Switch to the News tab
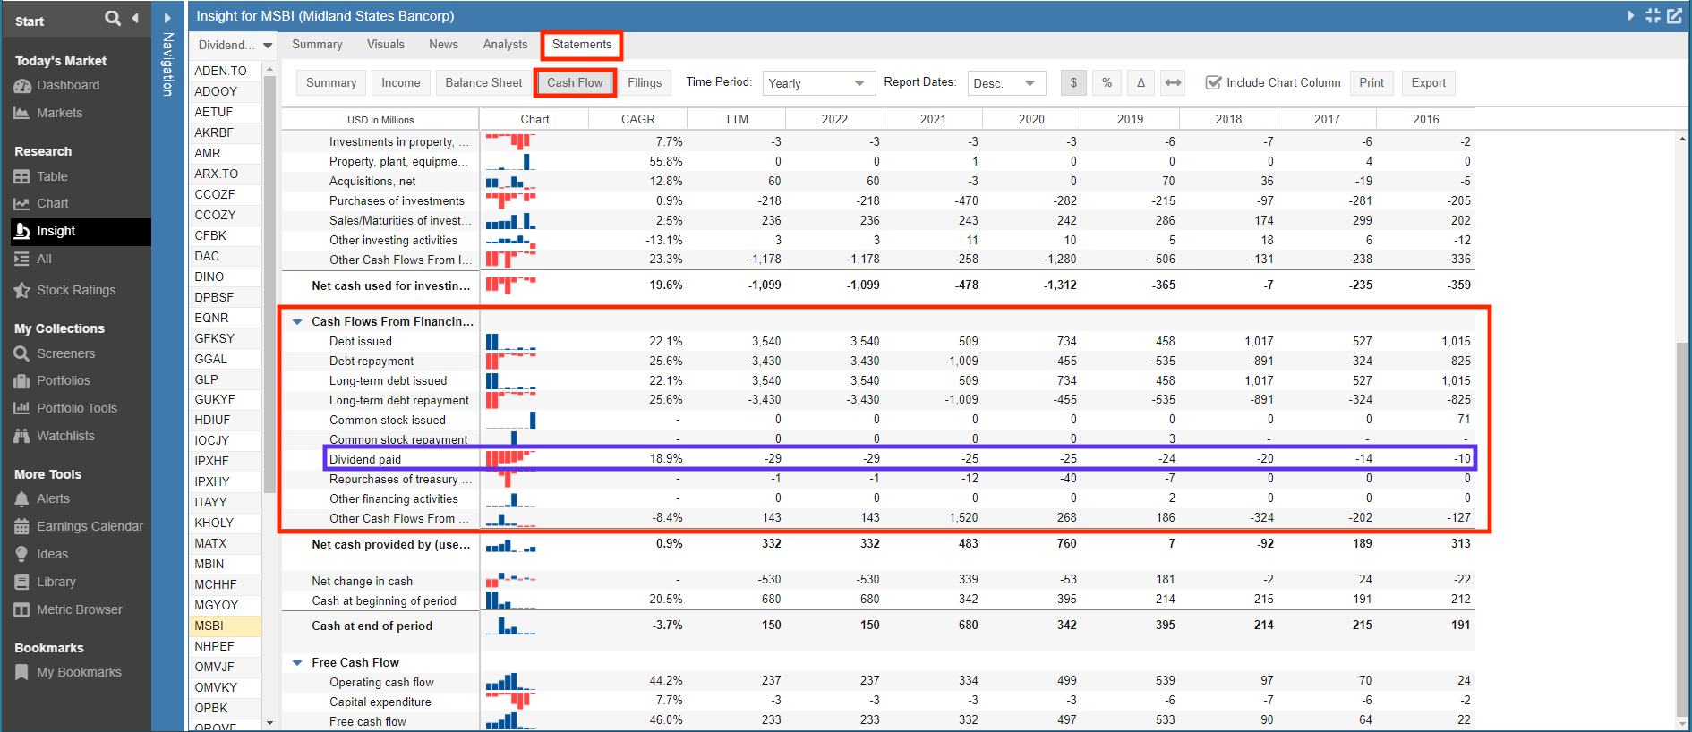 [443, 44]
